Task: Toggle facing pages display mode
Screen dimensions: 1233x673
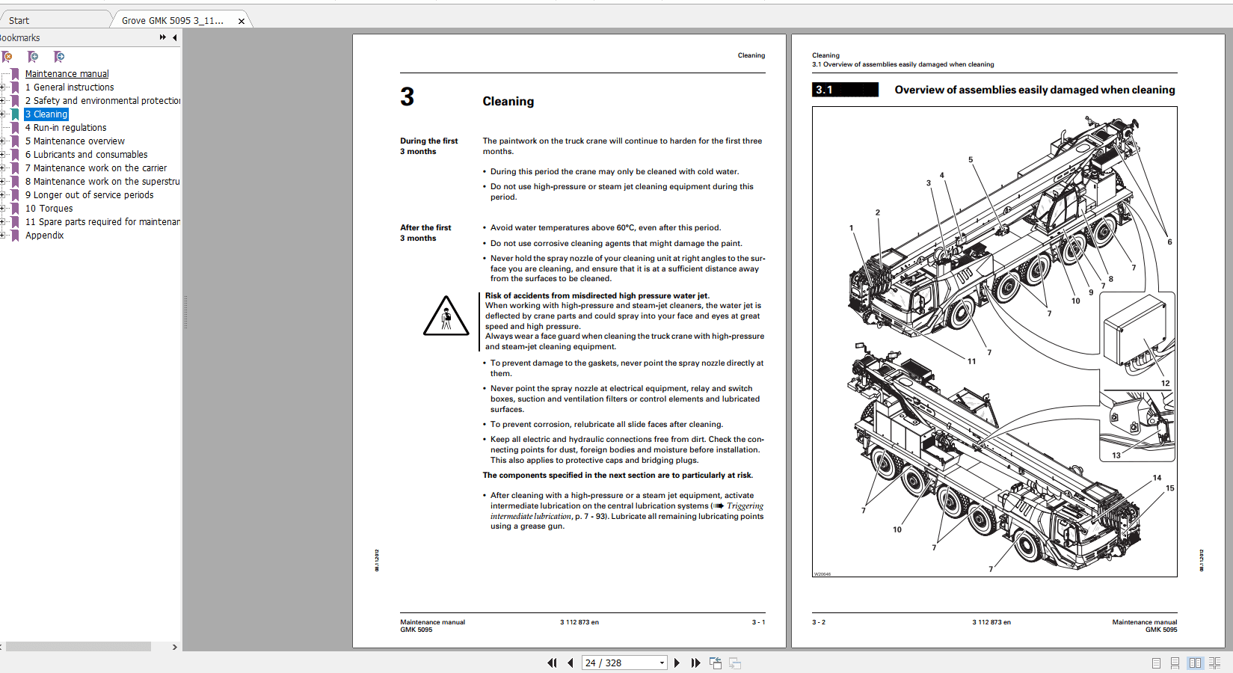Action: [1195, 663]
